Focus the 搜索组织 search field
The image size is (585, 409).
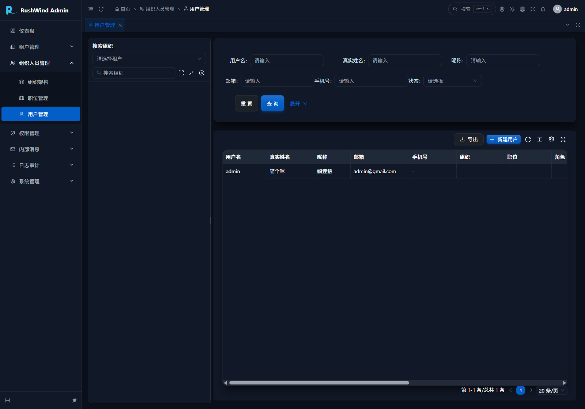(x=134, y=73)
